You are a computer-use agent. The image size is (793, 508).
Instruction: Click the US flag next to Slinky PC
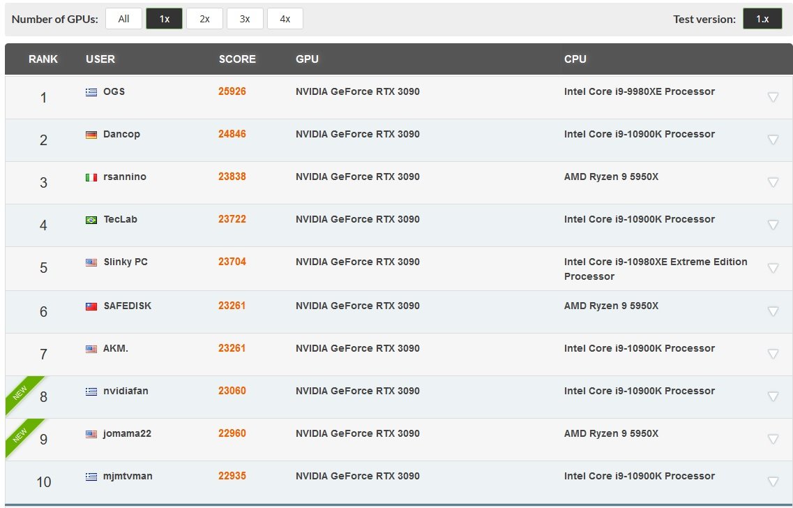(x=91, y=262)
